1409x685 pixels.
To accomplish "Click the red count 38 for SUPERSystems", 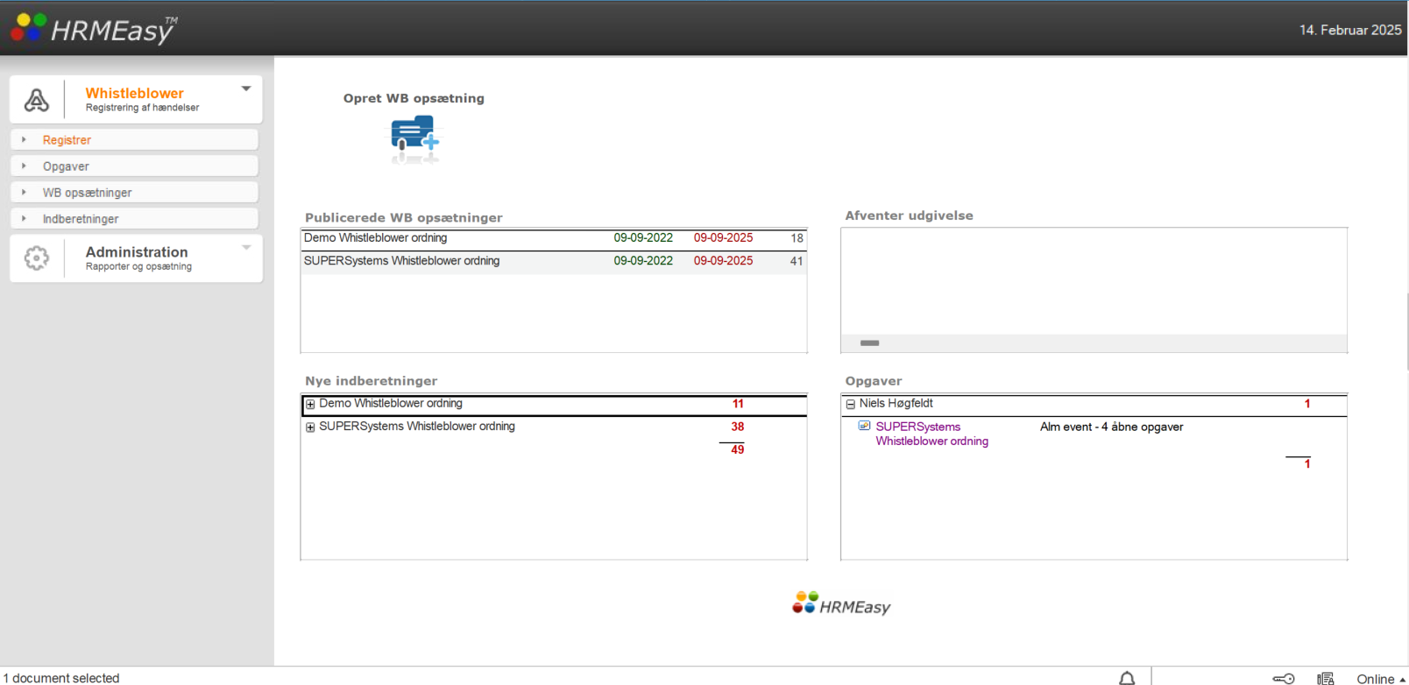I will point(738,427).
